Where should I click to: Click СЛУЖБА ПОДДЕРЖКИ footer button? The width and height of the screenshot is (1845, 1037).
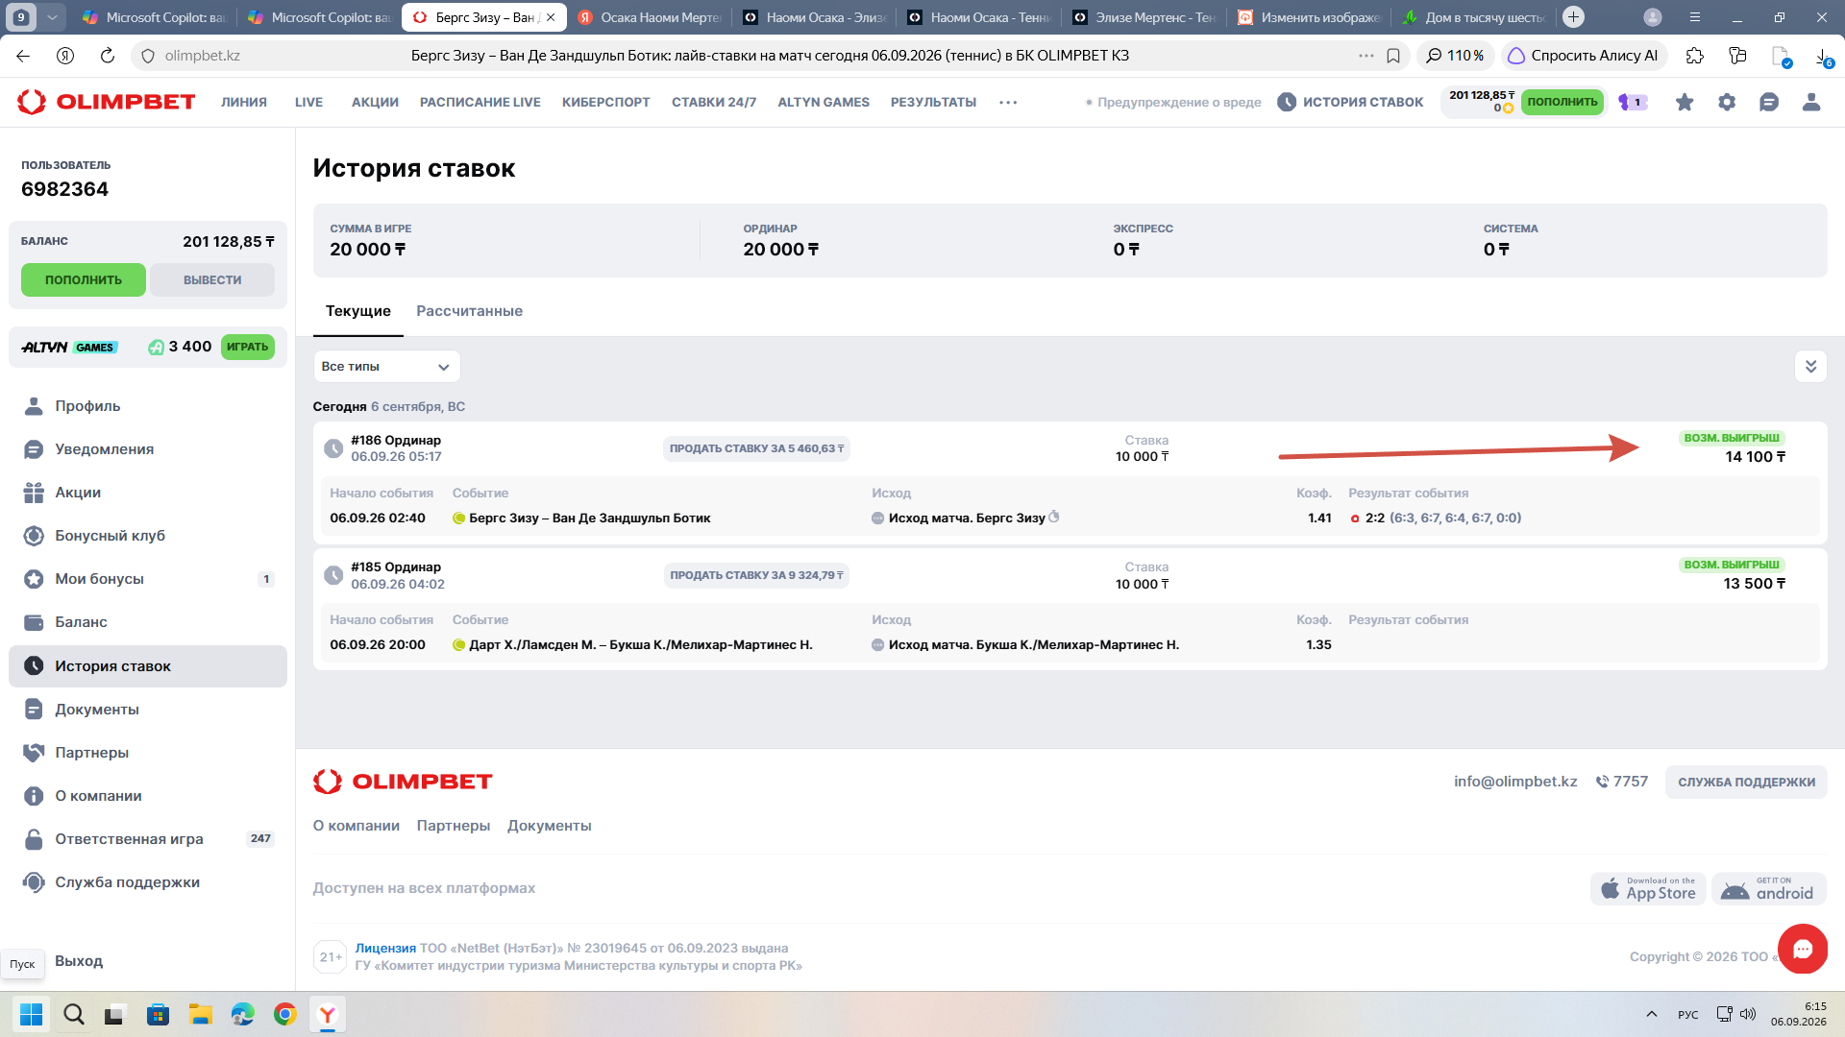coord(1746,782)
